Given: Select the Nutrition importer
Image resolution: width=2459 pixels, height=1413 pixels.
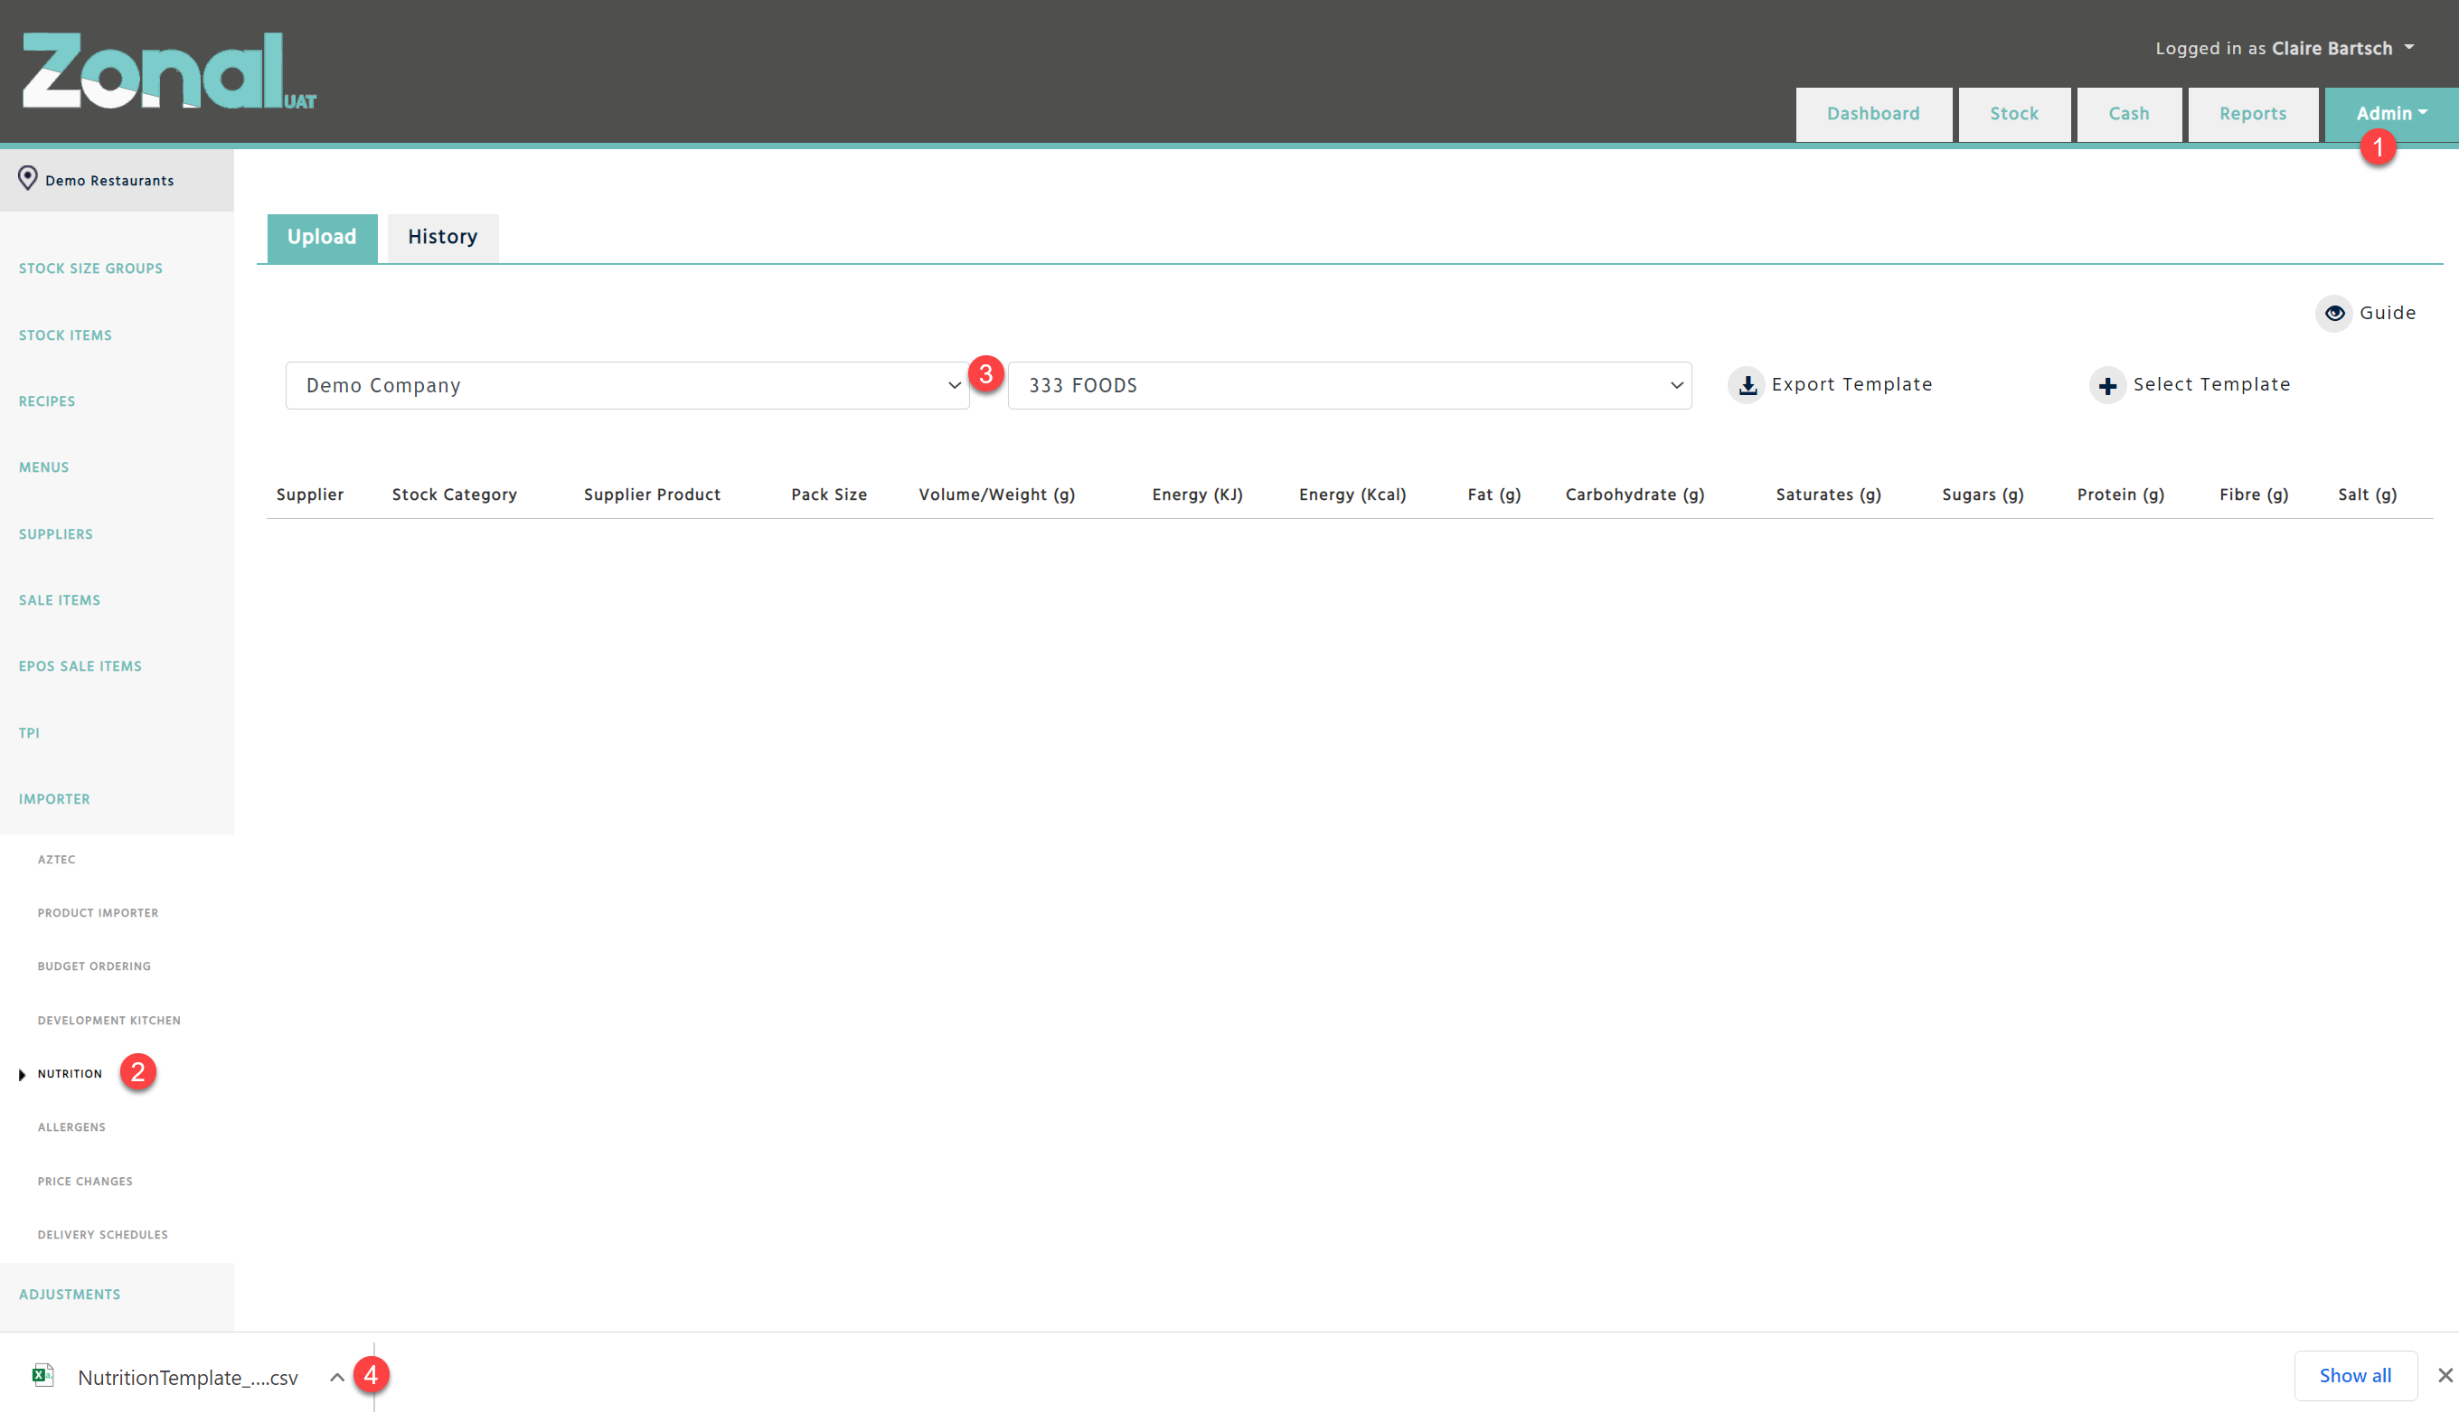Looking at the screenshot, I should click(x=70, y=1074).
